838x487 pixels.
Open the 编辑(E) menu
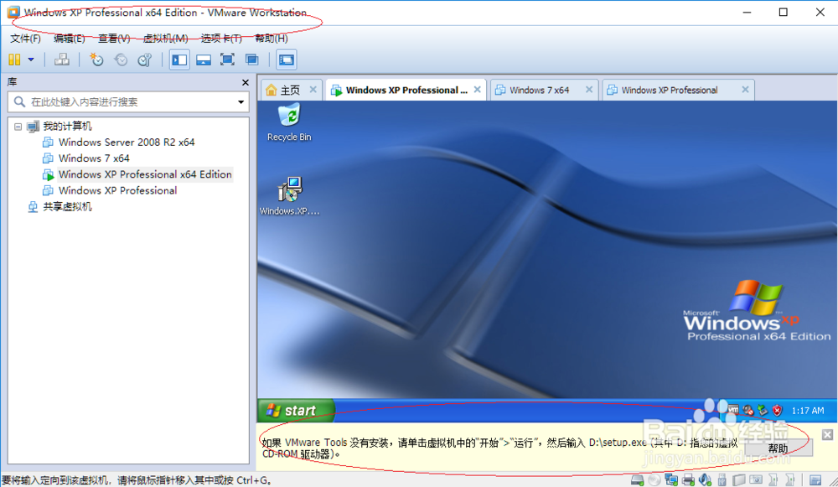tap(70, 39)
